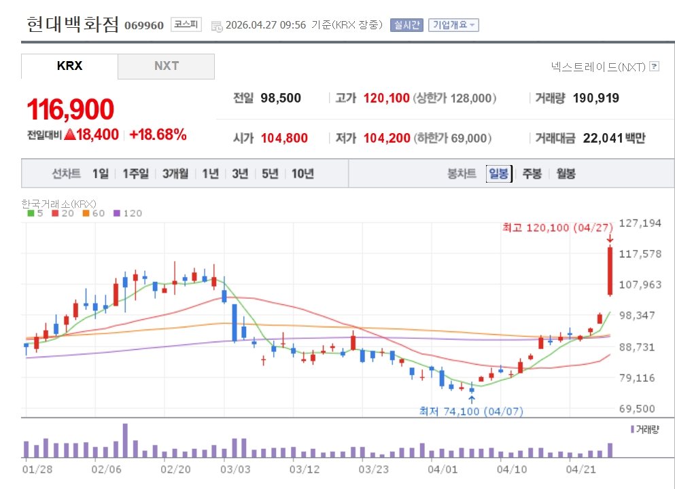This screenshot has width=675, height=489.
Task: Click the 저가 value 104,200
Action: point(387,138)
